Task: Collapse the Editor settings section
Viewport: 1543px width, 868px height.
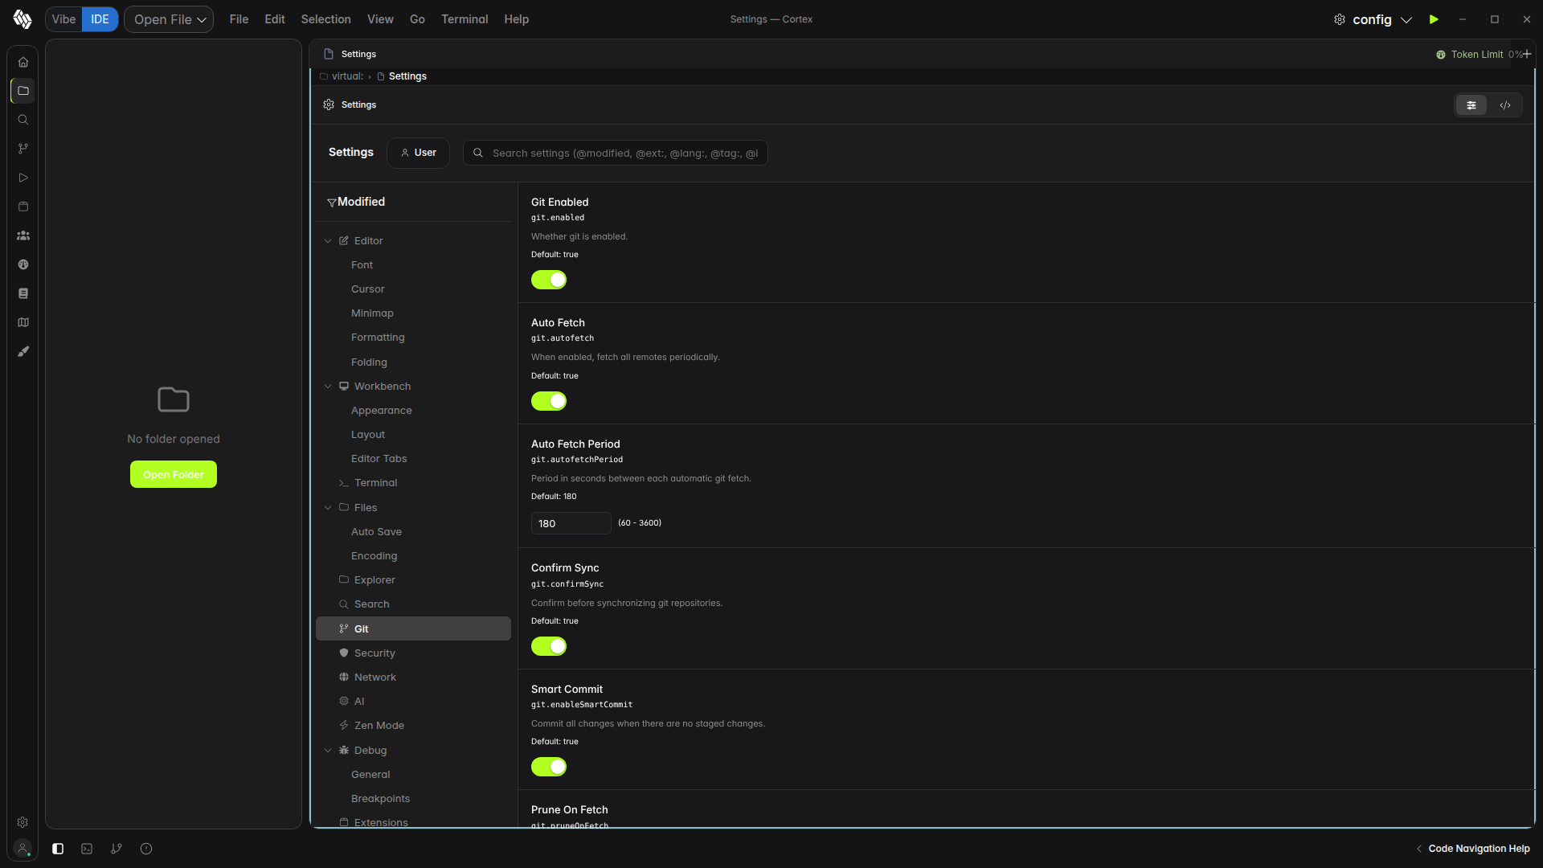Action: pos(329,240)
